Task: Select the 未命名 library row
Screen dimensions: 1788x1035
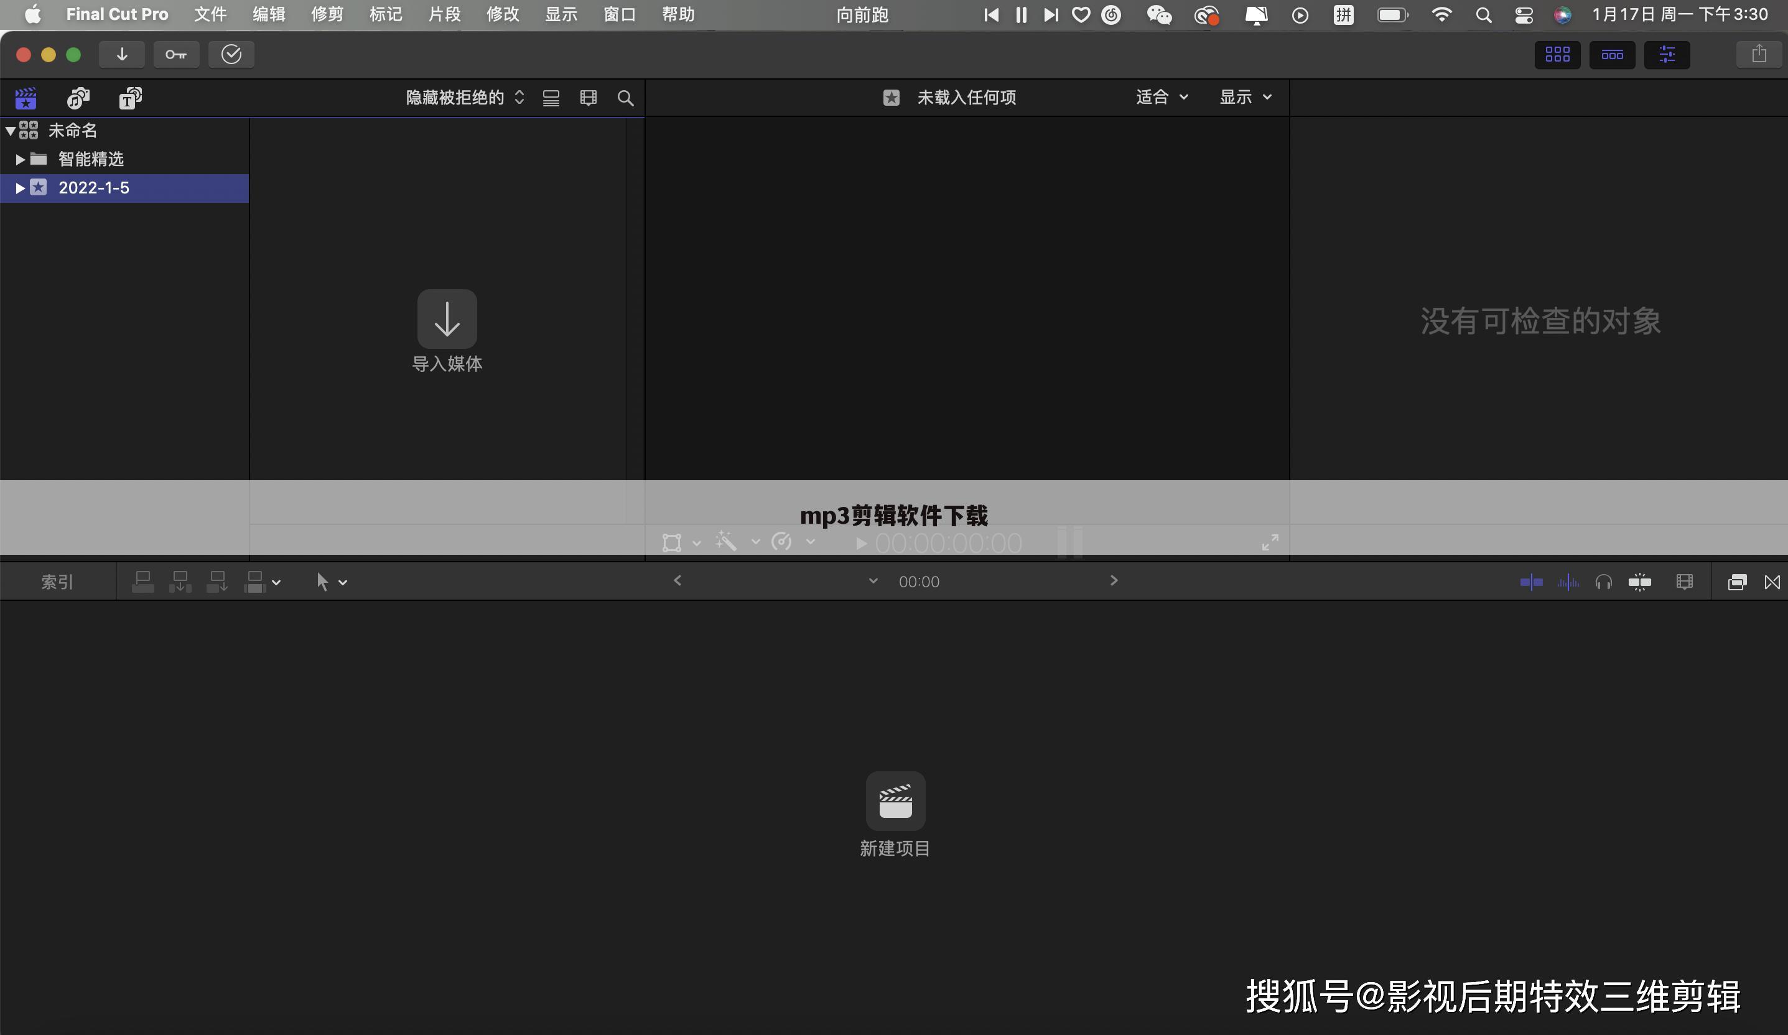Action: [x=124, y=131]
